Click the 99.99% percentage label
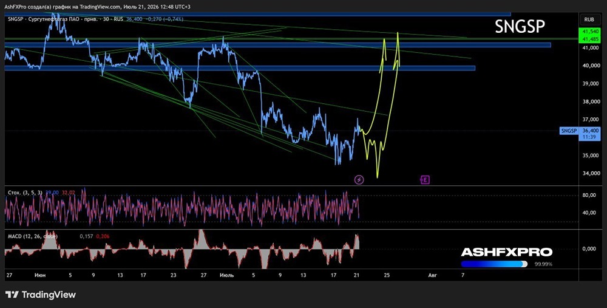 (543, 264)
